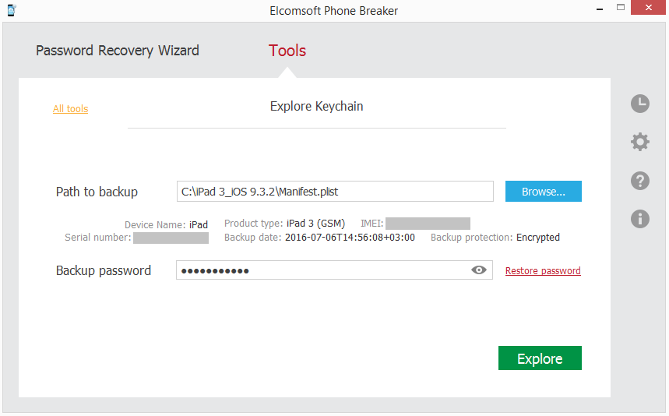Click the green Explore button
This screenshot has height=416, width=669.
[x=540, y=358]
